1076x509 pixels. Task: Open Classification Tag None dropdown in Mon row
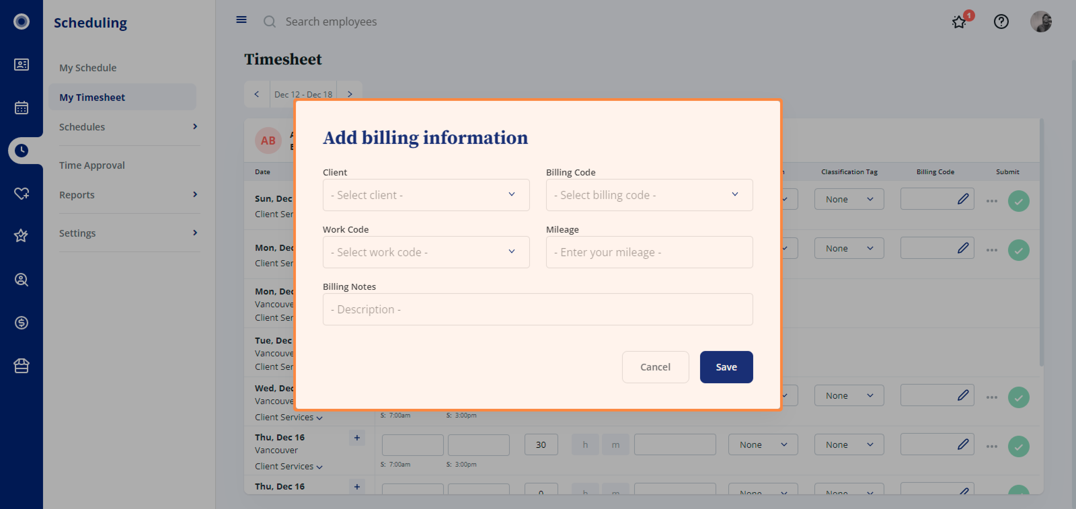(849, 248)
